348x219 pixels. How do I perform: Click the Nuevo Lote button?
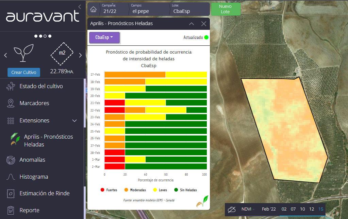225,9
